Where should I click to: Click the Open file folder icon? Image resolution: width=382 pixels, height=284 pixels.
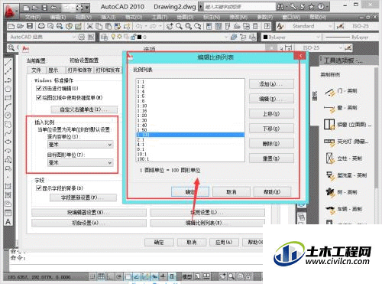point(21,26)
